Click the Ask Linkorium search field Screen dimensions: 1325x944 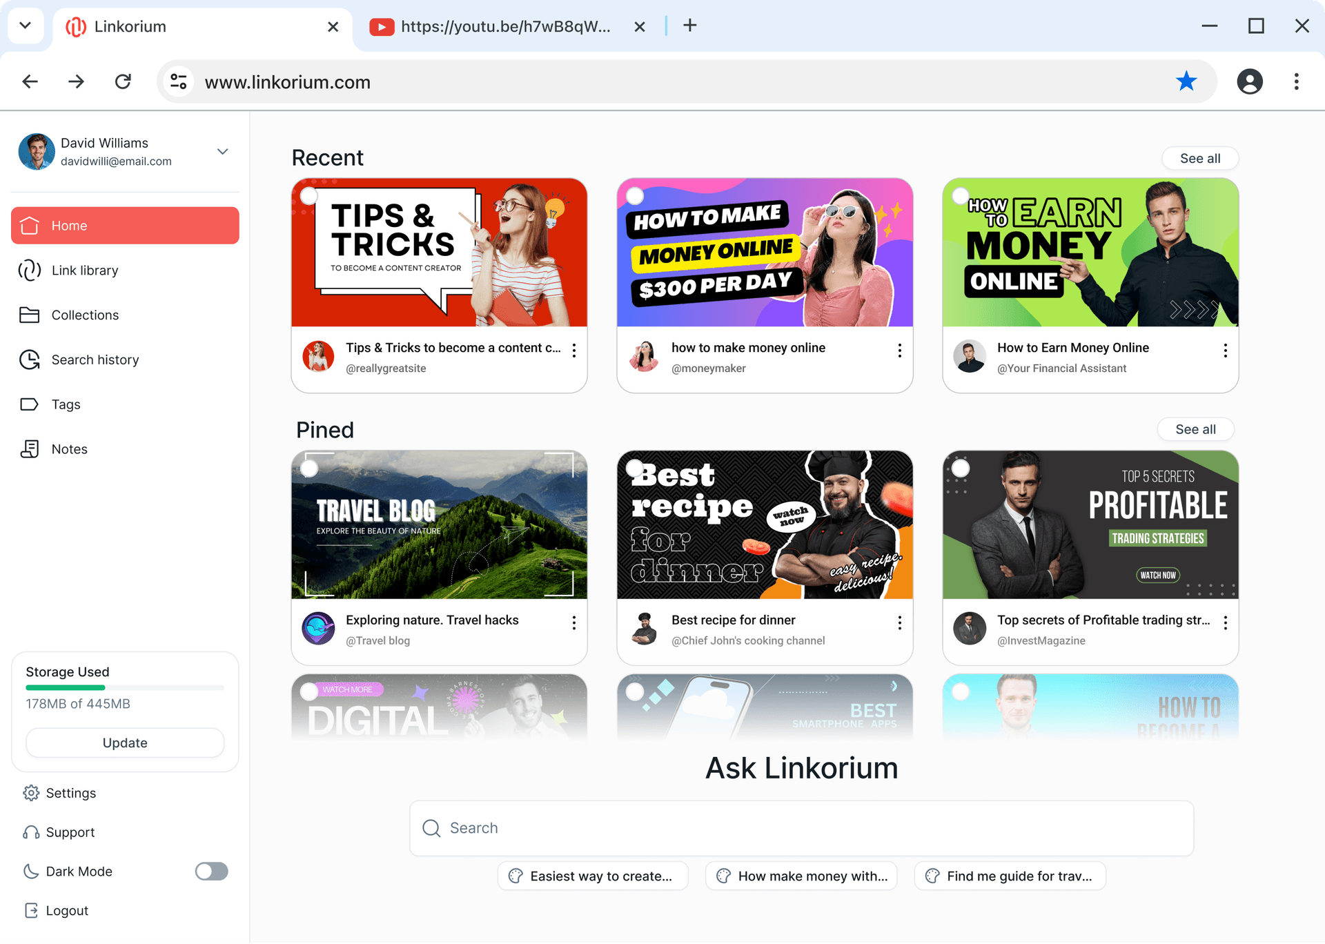(x=801, y=828)
